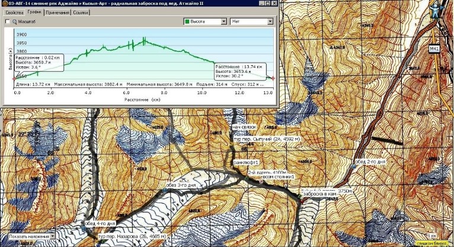The height and width of the screenshot is (247, 454).
Task: Maximize the track graph dialog
Action: tap(268, 4)
